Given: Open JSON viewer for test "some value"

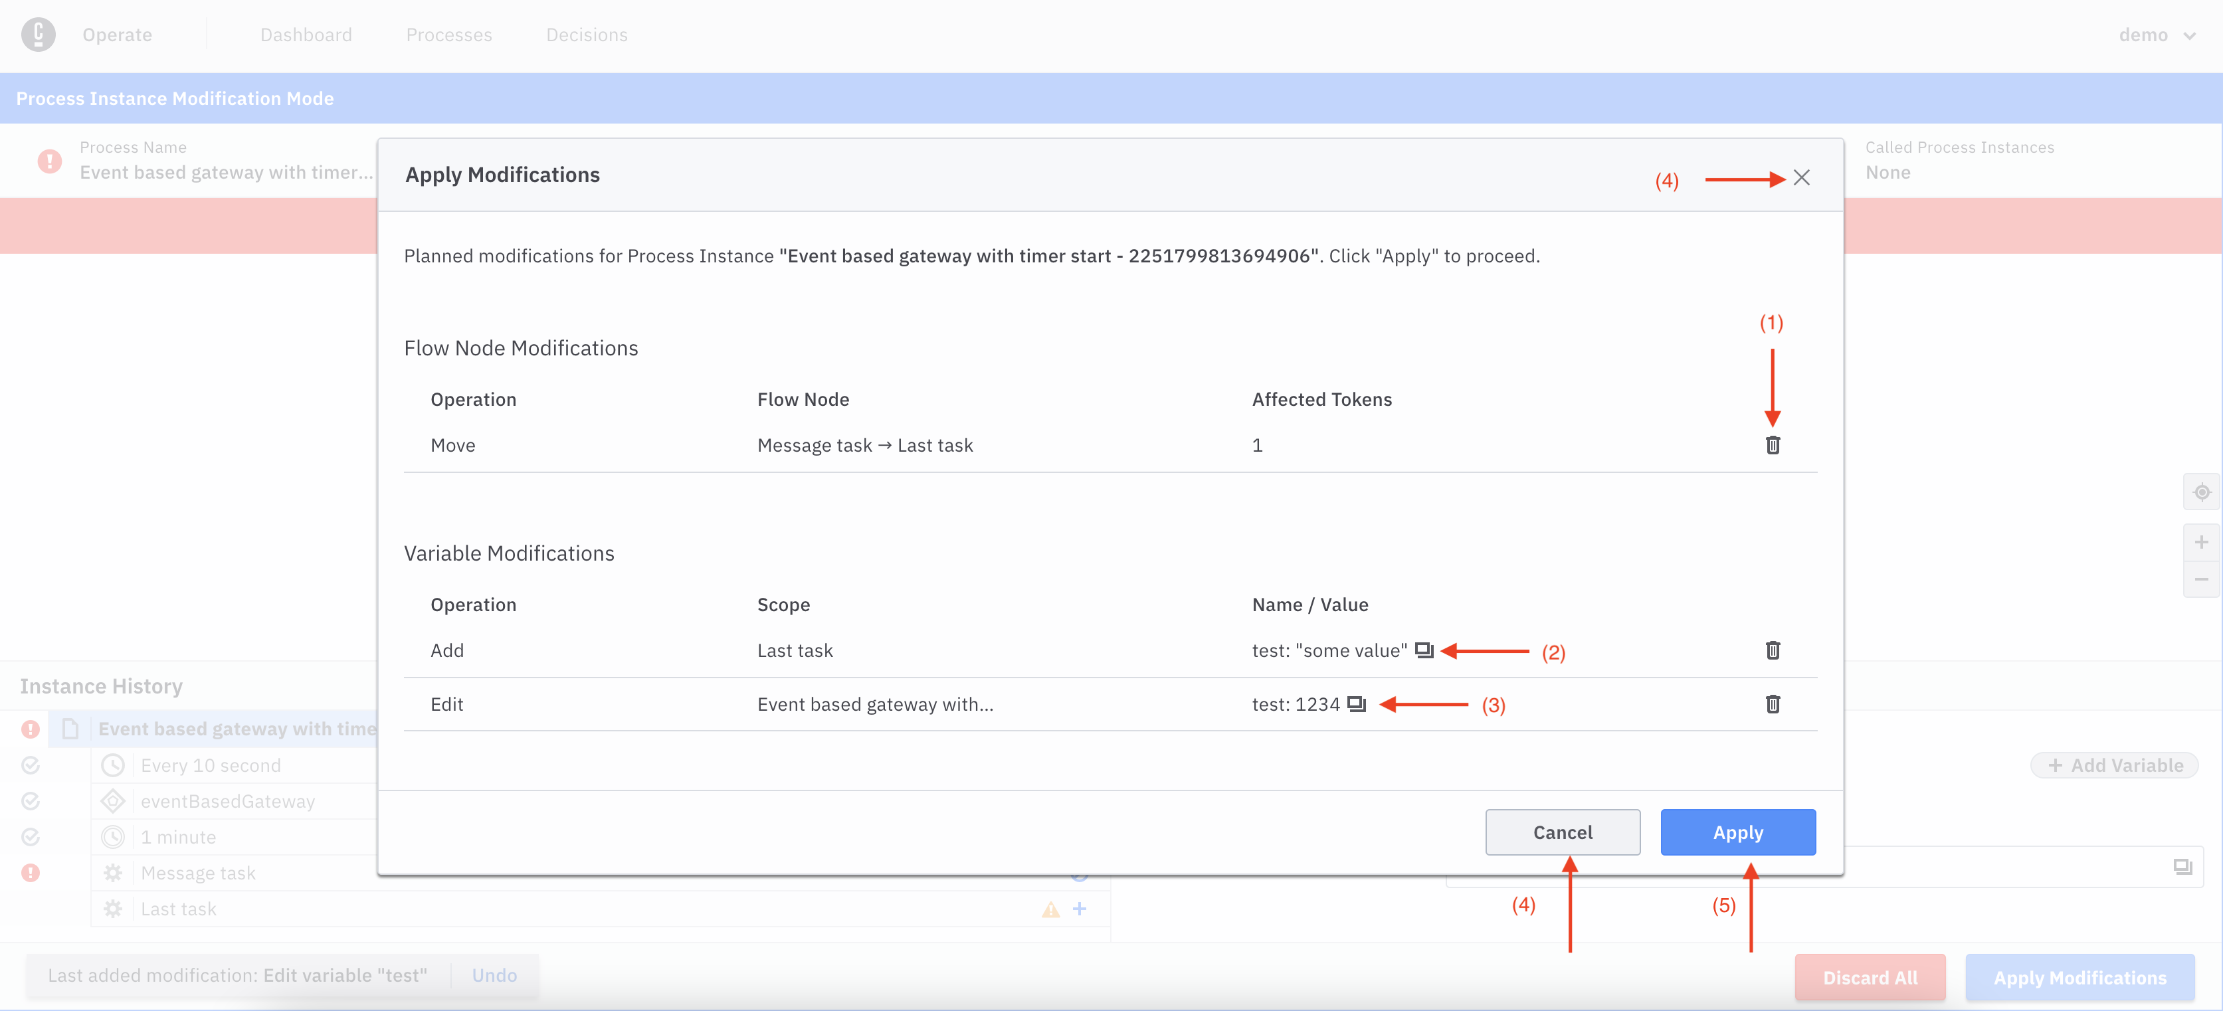Looking at the screenshot, I should [x=1424, y=650].
